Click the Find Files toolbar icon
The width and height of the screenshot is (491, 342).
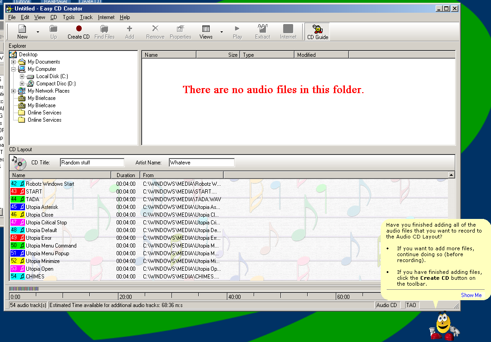click(104, 31)
